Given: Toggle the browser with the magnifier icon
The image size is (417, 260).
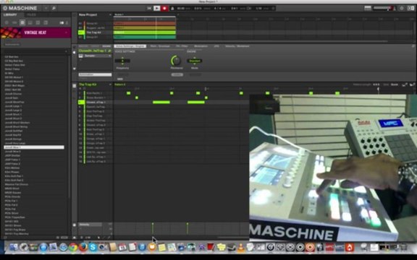Looking at the screenshot, I should tap(54, 8).
